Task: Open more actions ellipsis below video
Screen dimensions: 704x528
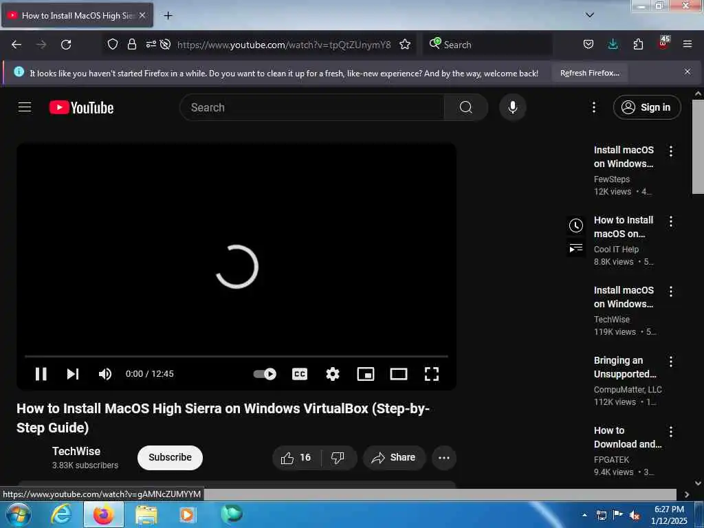Action: coord(444,457)
